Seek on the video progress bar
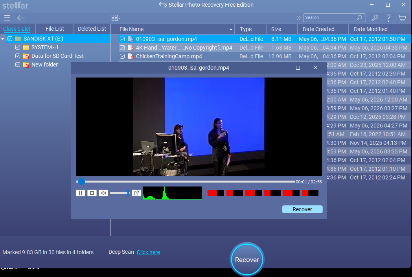412x277 pixels. (186, 181)
